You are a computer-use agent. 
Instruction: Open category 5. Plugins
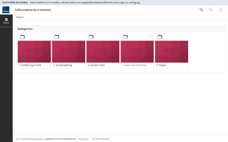tap(161, 65)
